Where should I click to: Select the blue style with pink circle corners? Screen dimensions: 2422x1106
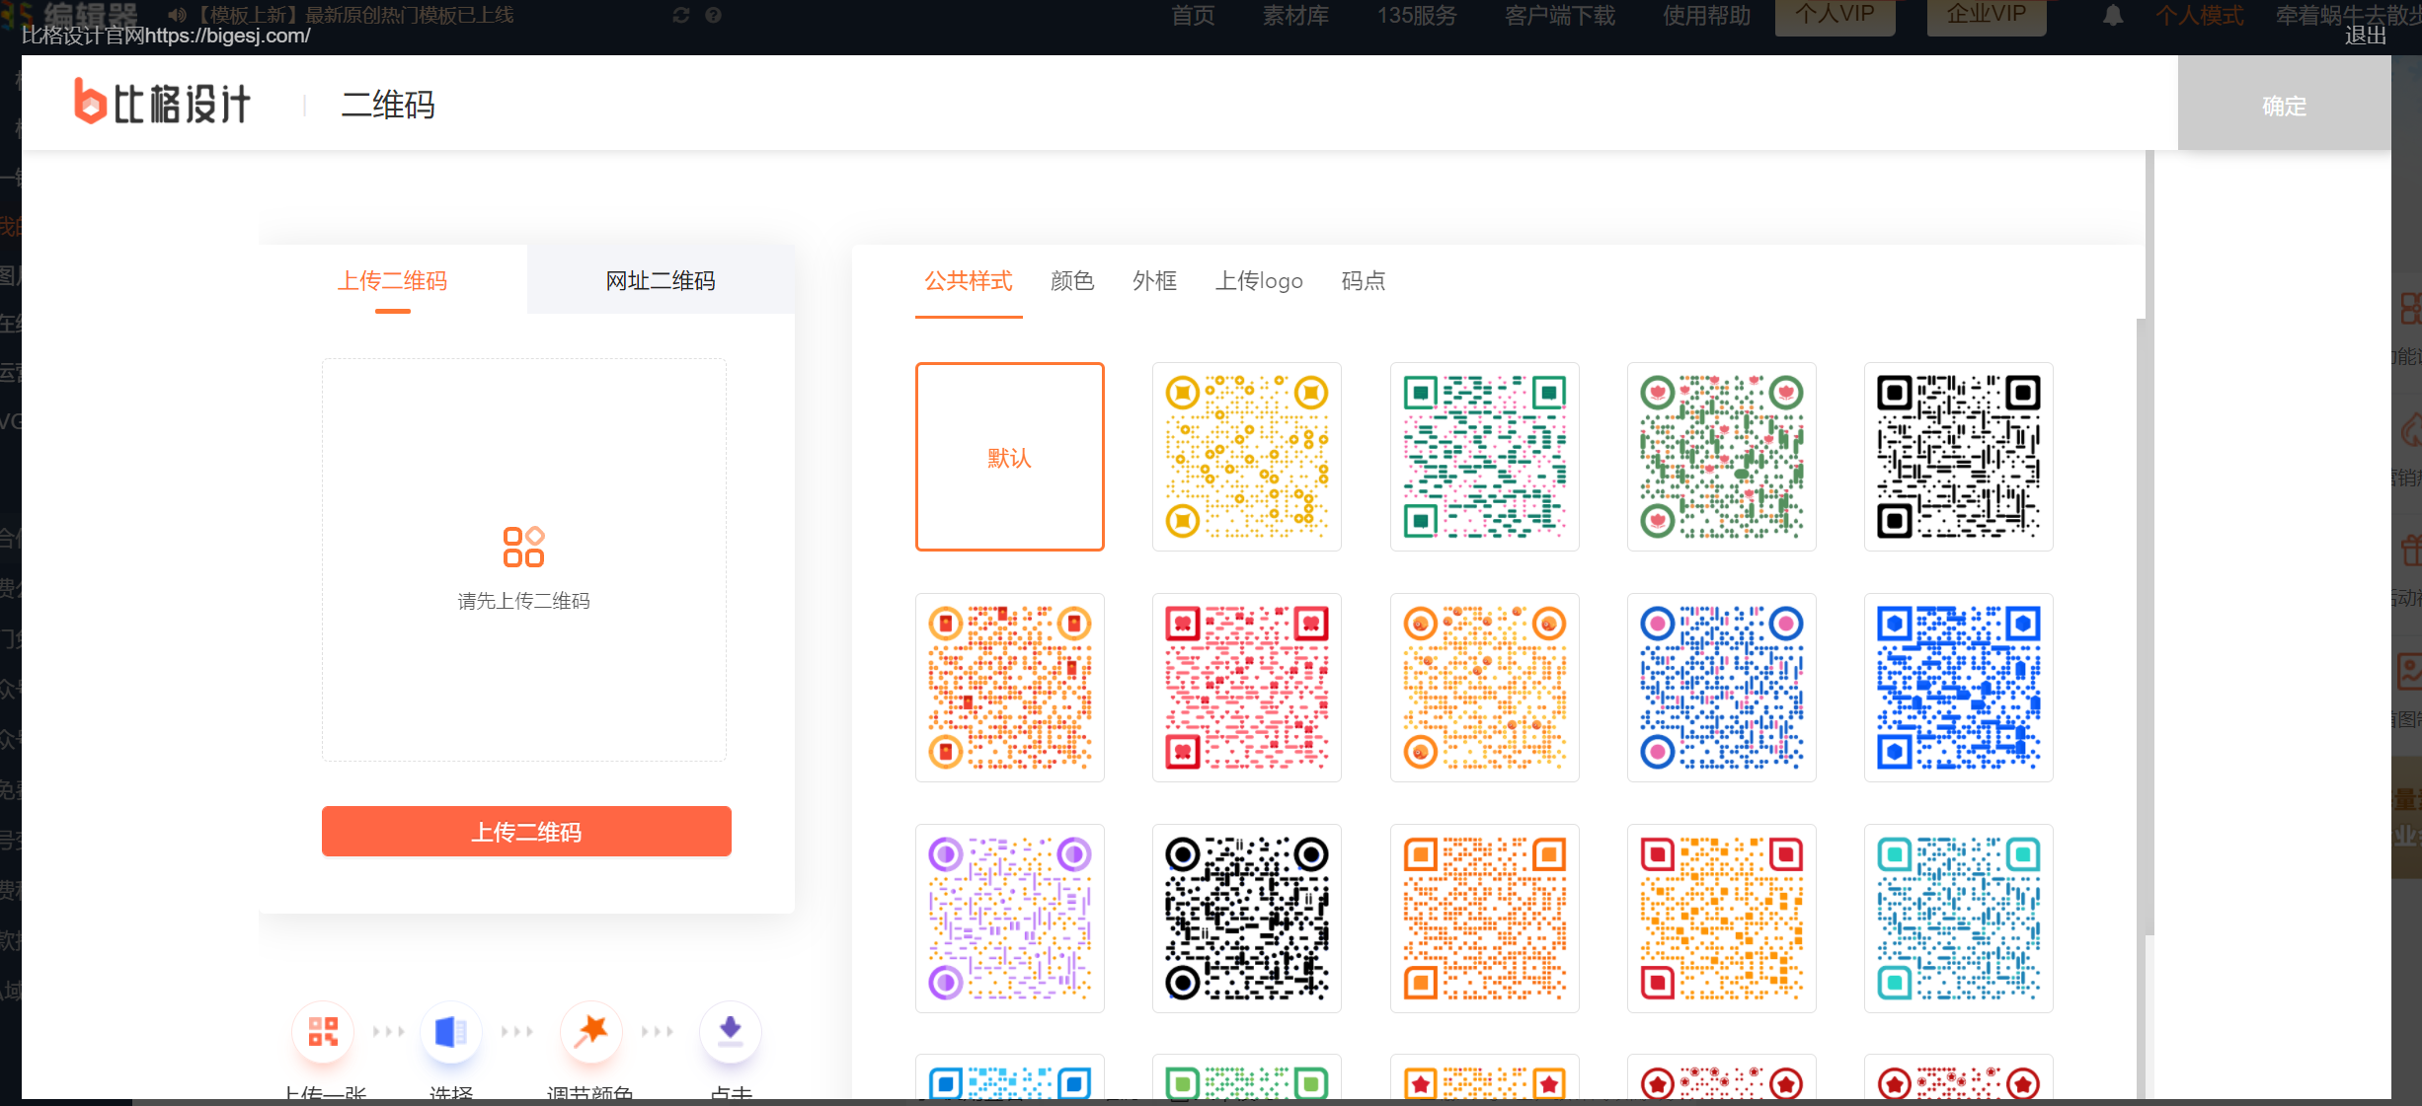click(1722, 688)
